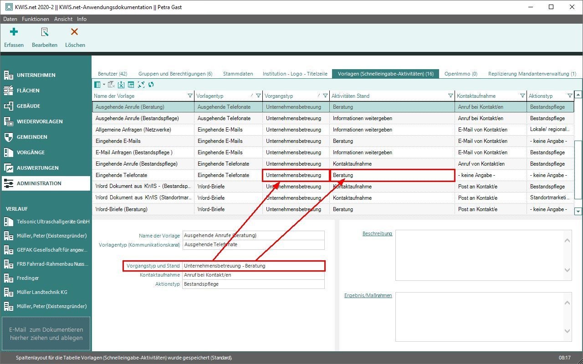Image resolution: width=583 pixels, height=364 pixels.
Task: Open the Info menu
Action: coord(82,19)
